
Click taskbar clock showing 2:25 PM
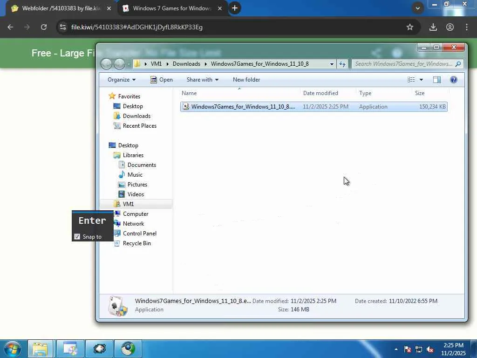453,349
